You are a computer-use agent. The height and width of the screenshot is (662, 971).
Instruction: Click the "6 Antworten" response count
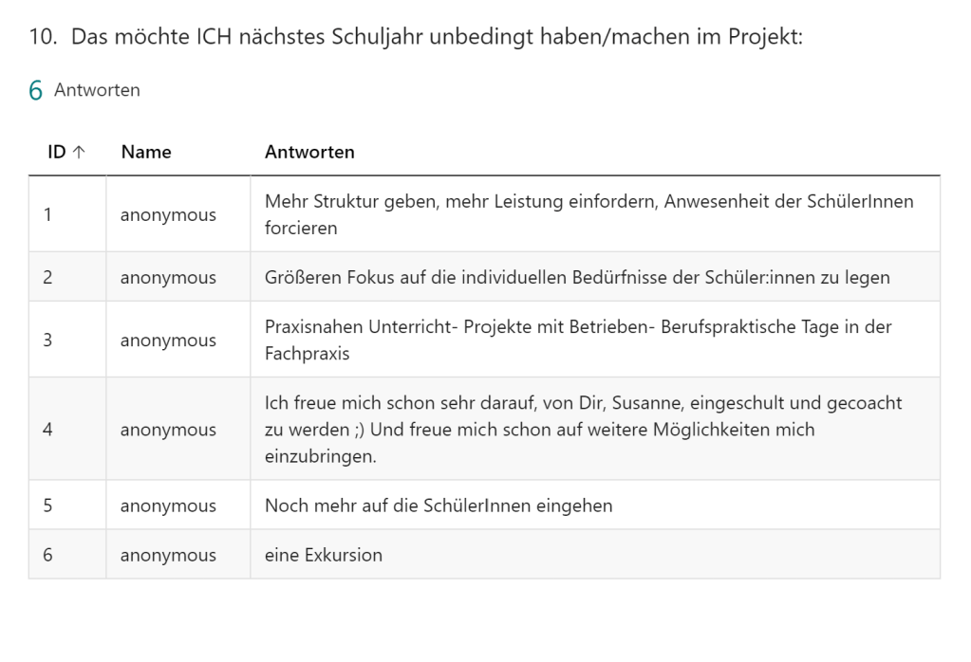84,90
